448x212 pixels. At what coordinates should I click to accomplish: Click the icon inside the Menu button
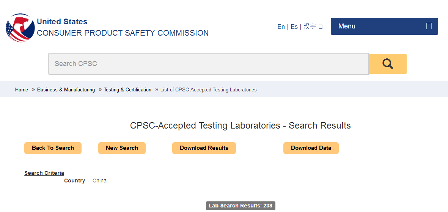[x=429, y=26]
